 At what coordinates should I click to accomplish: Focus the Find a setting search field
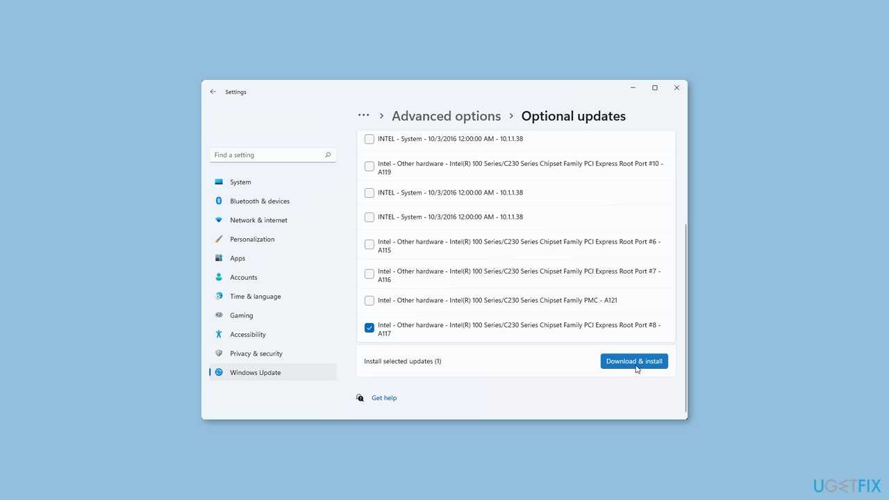(x=273, y=155)
